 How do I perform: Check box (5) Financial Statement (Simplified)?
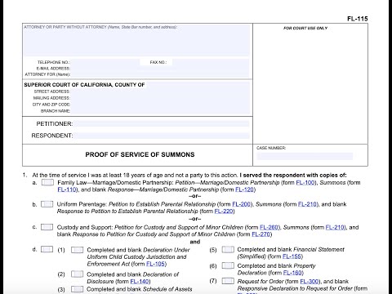pyautogui.click(x=228, y=250)
